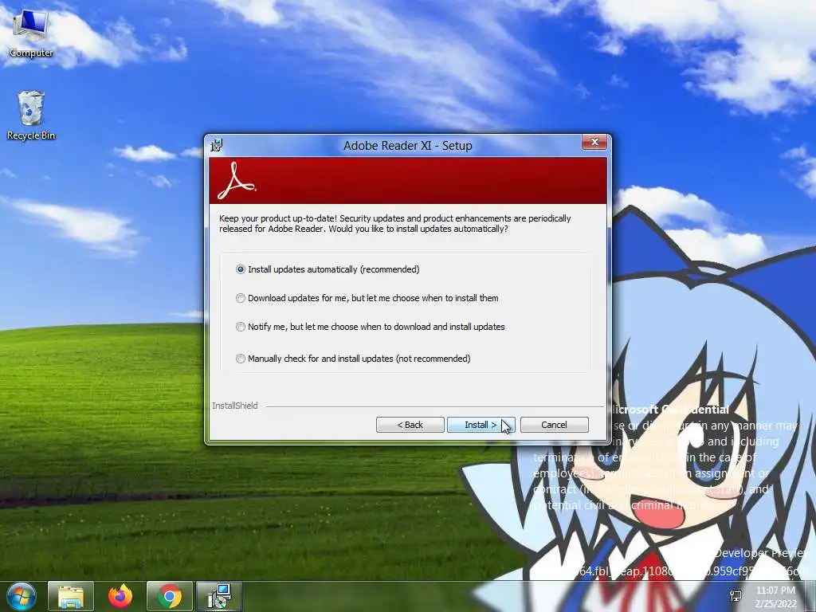Select Notify me before downloading updates
The width and height of the screenshot is (816, 612).
371,327
